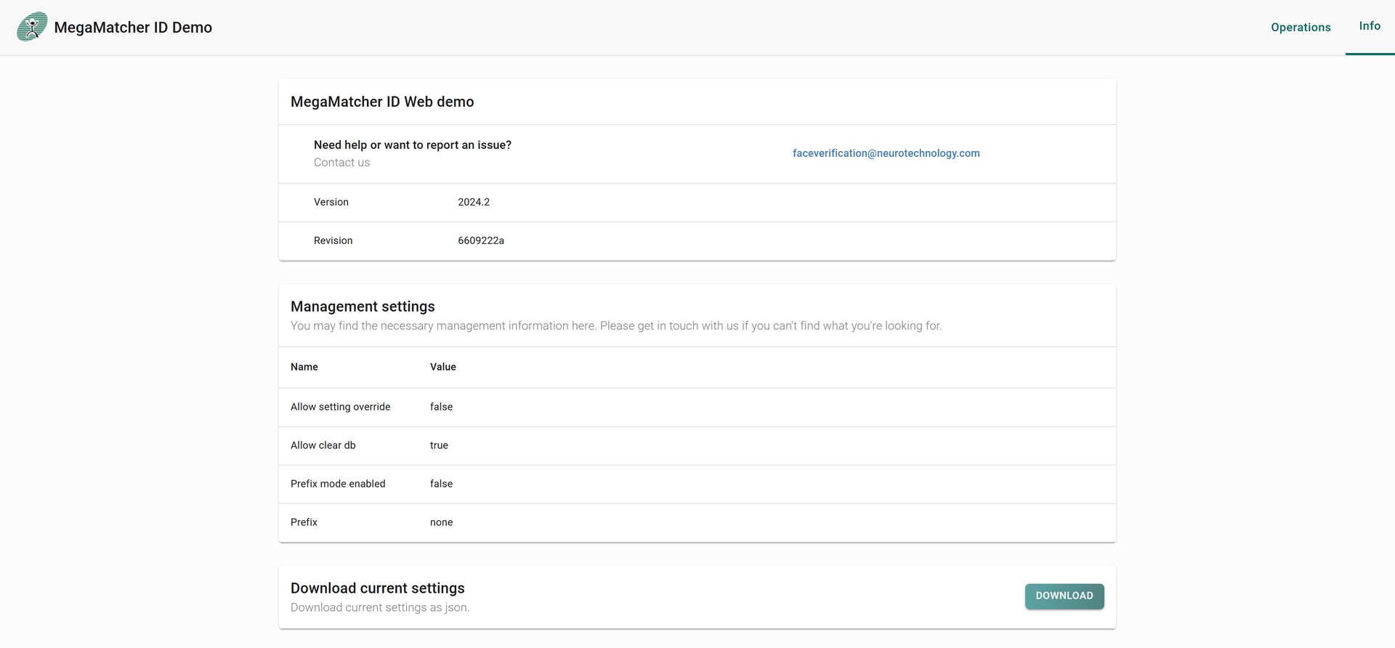Viewport: 1395px width, 648px height.
Task: Click the Management settings heading
Action: [363, 307]
